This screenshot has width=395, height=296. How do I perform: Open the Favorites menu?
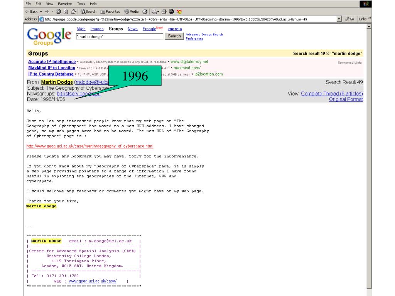click(x=65, y=4)
